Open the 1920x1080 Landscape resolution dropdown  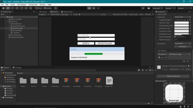click(x=61, y=14)
